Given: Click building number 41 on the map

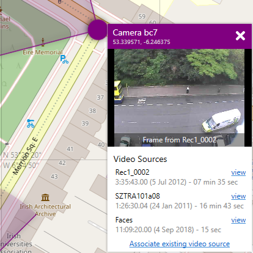Looking at the screenshot, I should coord(70,149).
